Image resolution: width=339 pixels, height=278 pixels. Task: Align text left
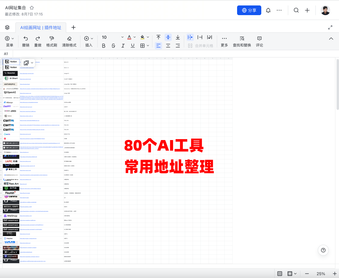pos(158,46)
